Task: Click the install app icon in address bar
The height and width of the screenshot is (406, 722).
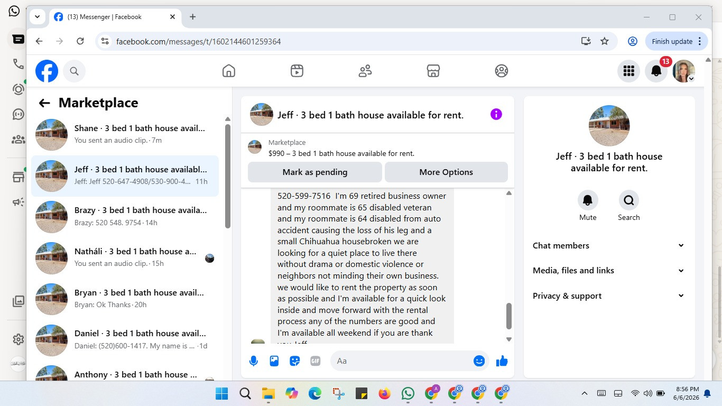Action: pos(586,41)
